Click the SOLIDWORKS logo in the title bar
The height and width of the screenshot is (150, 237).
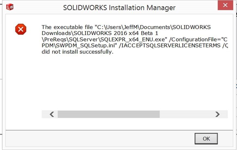10,7
